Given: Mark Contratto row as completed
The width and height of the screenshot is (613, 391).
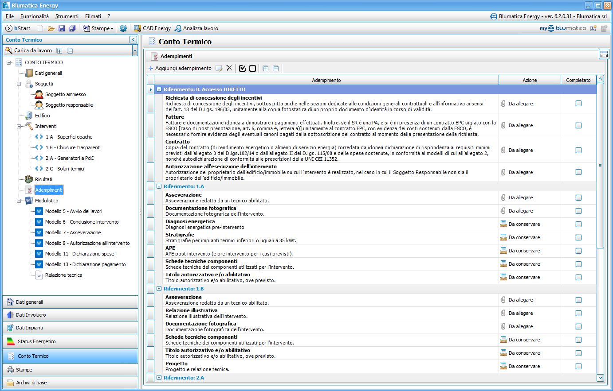Looking at the screenshot, I should pyautogui.click(x=578, y=150).
